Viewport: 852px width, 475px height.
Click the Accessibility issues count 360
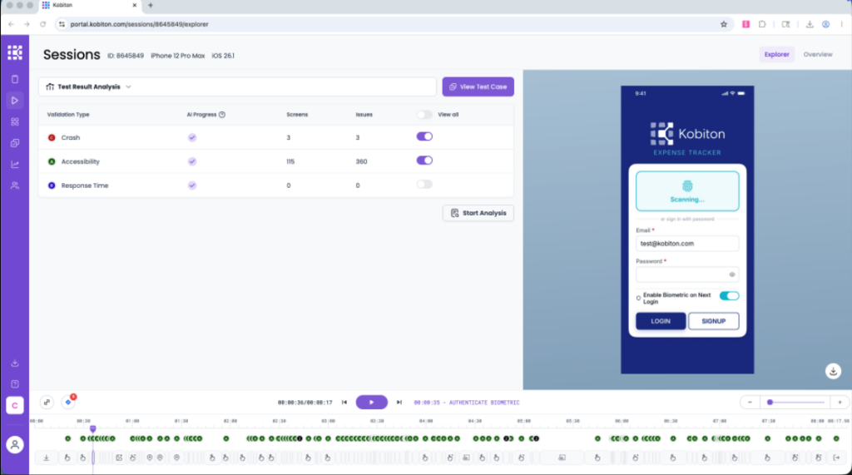[361, 161]
